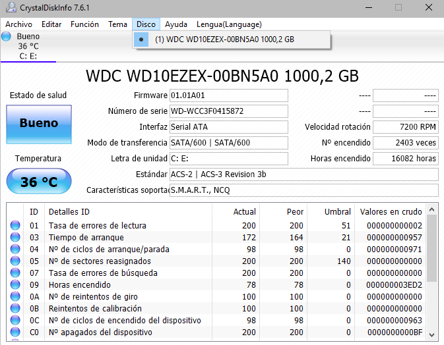Open the Archivo menu
444x345 pixels.
pyautogui.click(x=18, y=24)
